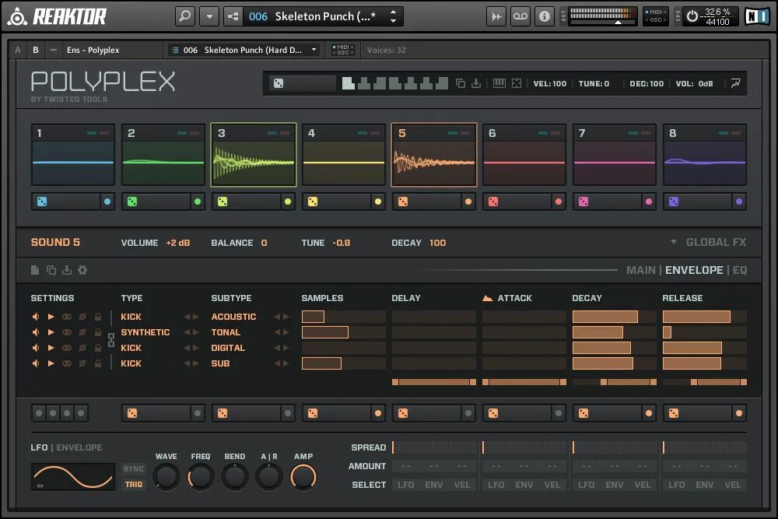Select sound slot 3 waveform
The image size is (778, 519).
click(x=254, y=163)
